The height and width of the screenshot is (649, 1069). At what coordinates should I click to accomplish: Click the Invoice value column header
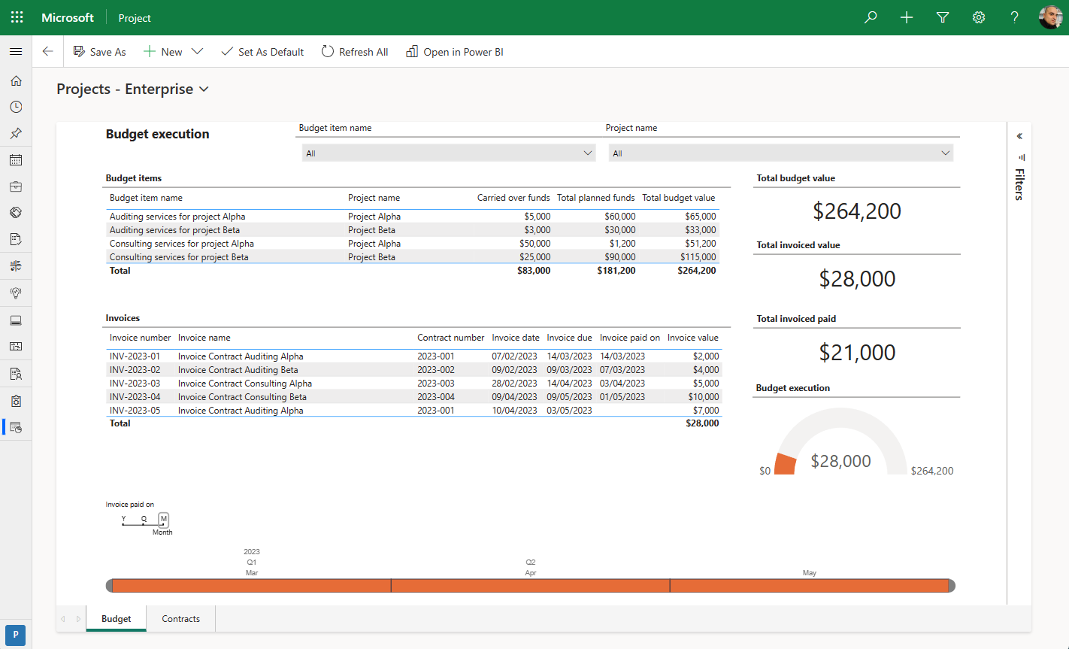click(x=692, y=338)
